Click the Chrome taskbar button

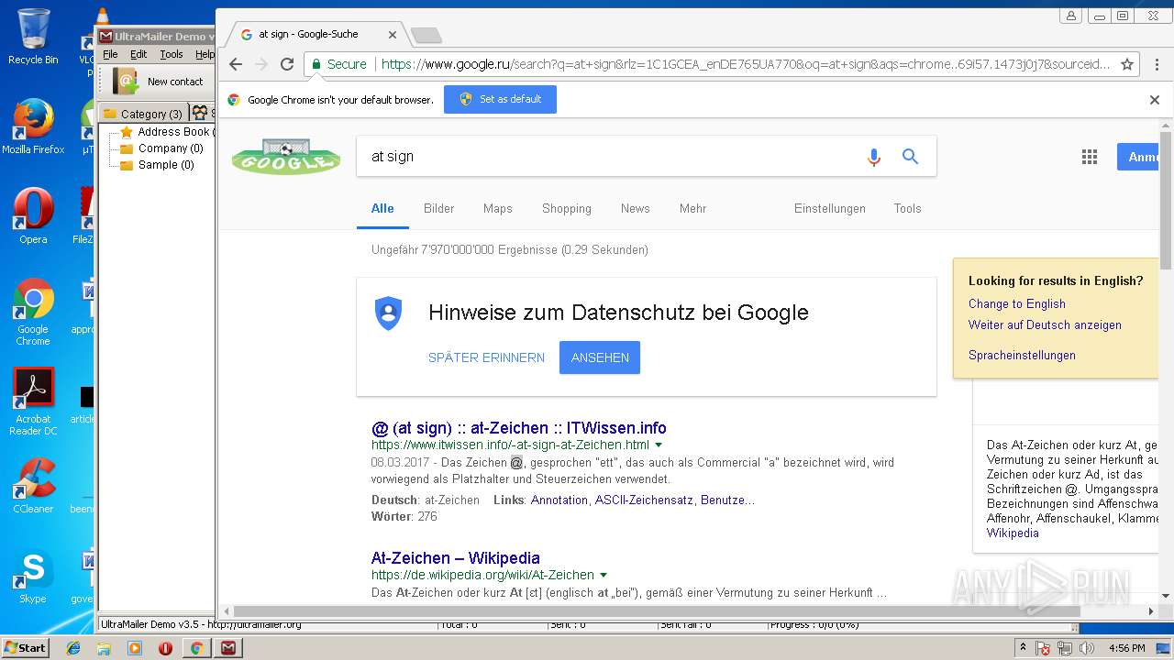tap(196, 648)
